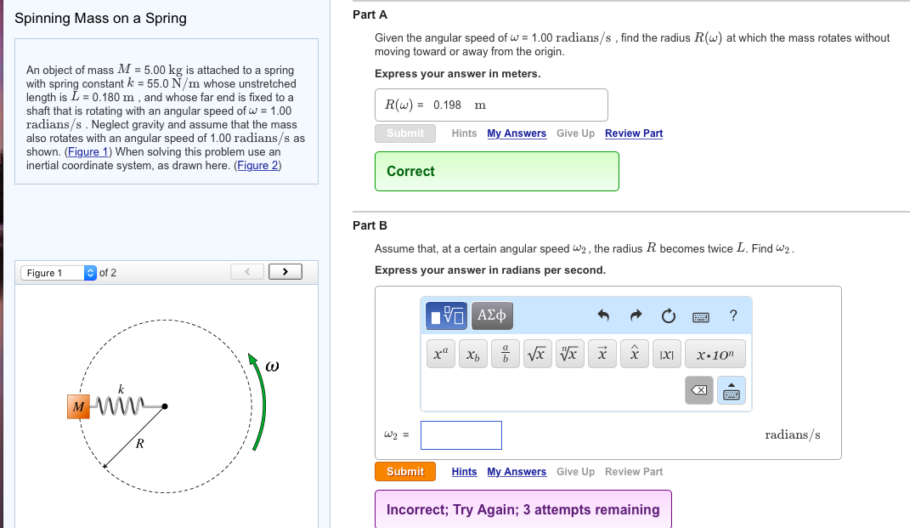Image resolution: width=921 pixels, height=528 pixels.
Task: Insert unit vector hat notation
Action: tap(634, 353)
